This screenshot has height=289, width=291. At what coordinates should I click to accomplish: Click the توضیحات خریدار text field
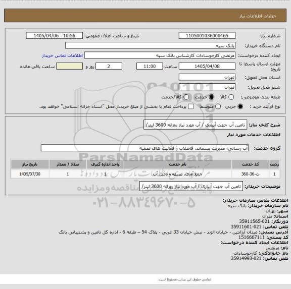(x=191, y=186)
